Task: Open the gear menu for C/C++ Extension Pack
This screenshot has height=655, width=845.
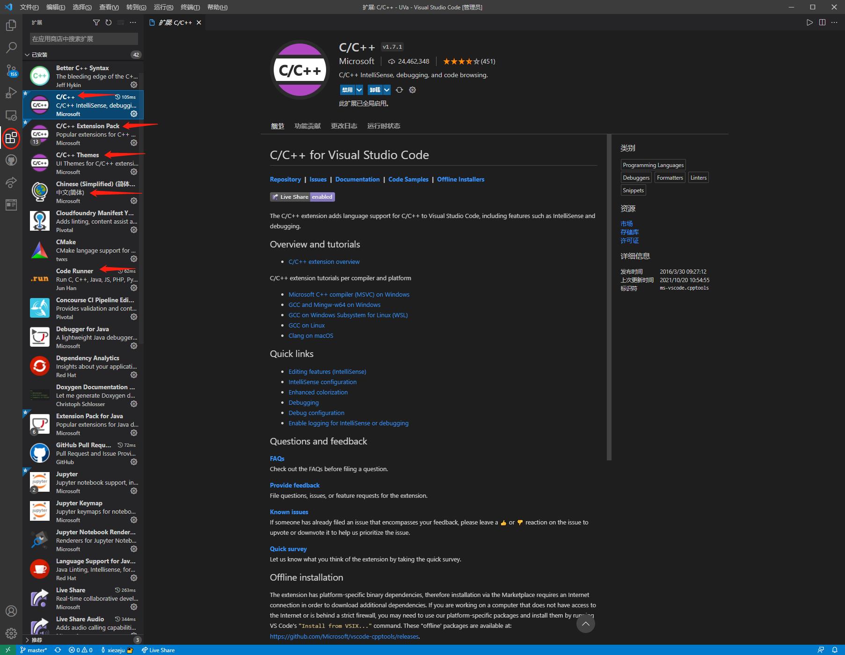Action: pyautogui.click(x=134, y=143)
